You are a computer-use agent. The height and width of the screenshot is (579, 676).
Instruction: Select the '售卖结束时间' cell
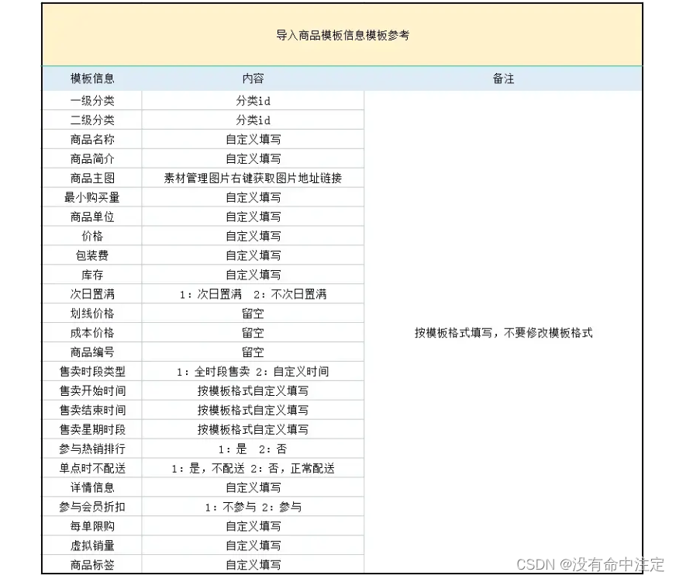(92, 410)
